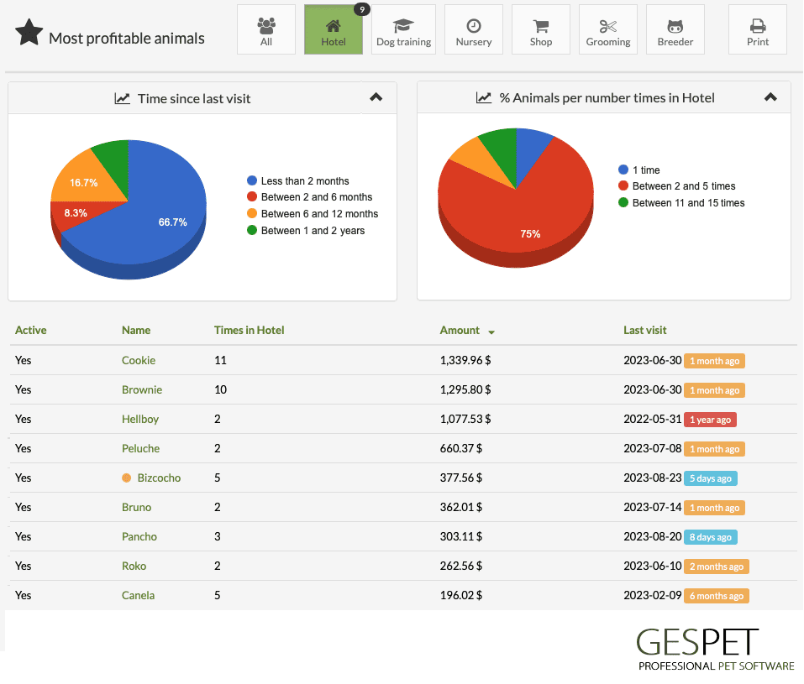Image resolution: width=804 pixels, height=684 pixels.
Task: Click the 1 year ago badge for Hellboy
Action: coord(710,420)
